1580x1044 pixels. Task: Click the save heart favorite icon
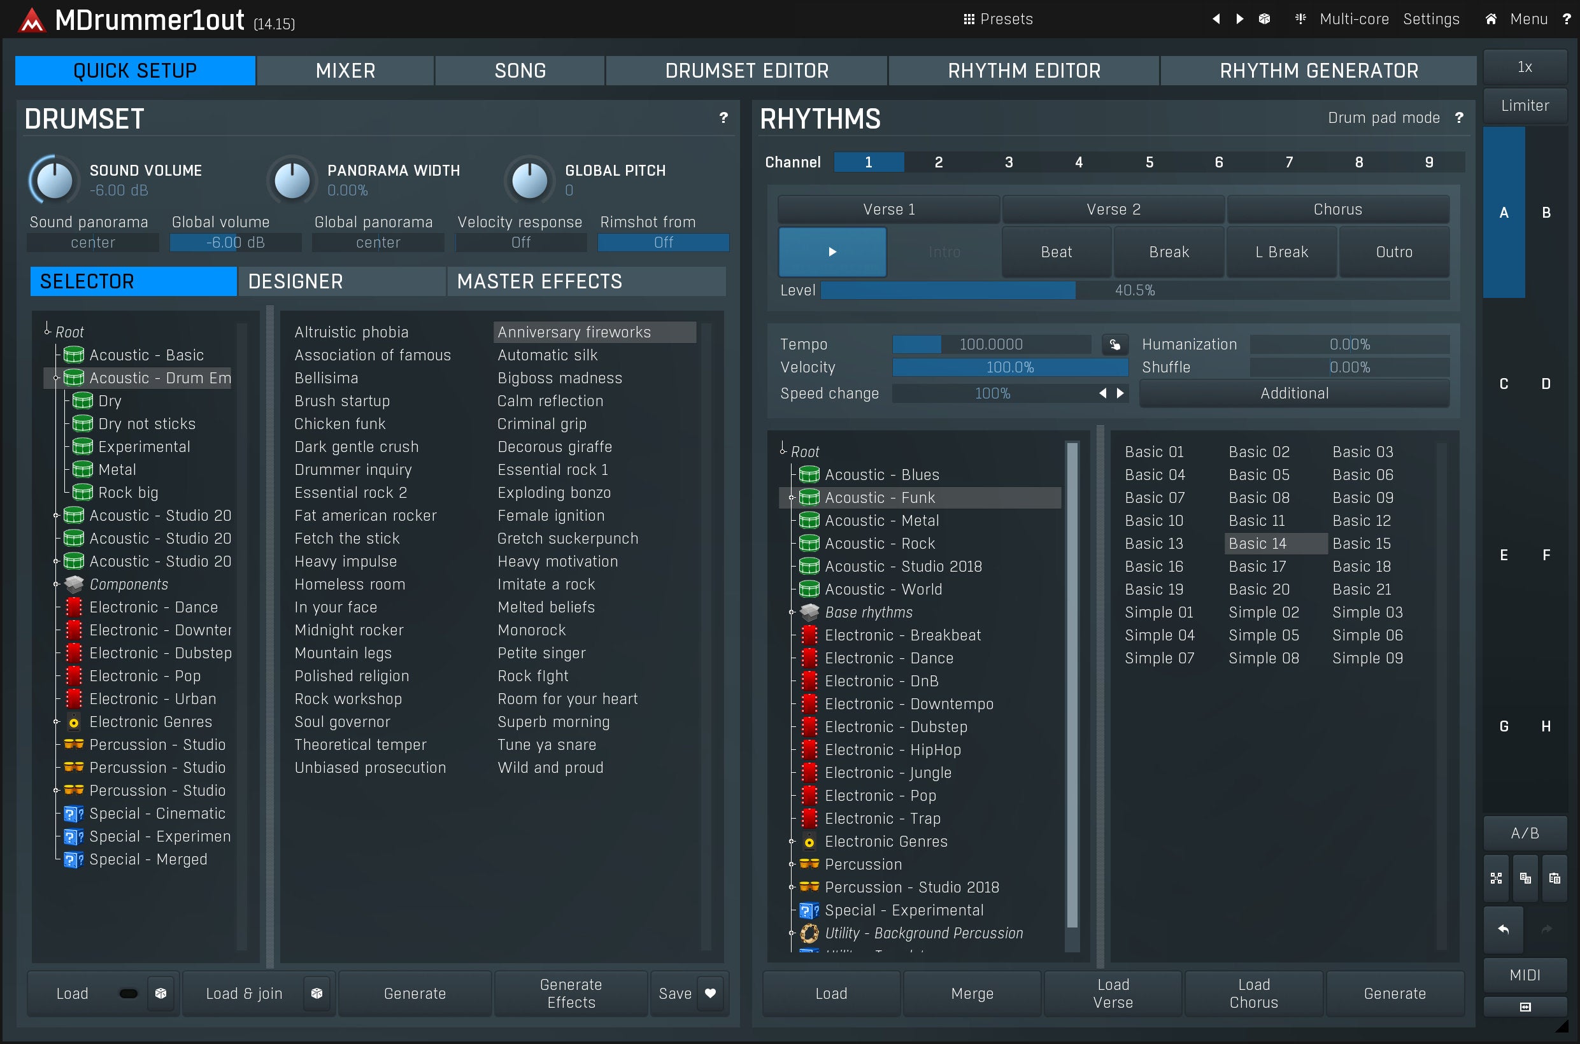710,992
